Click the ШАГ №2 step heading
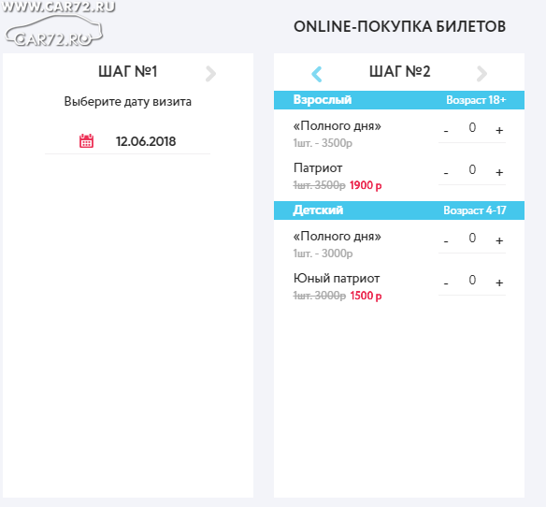Screen dimensions: 546x507 click(x=400, y=72)
